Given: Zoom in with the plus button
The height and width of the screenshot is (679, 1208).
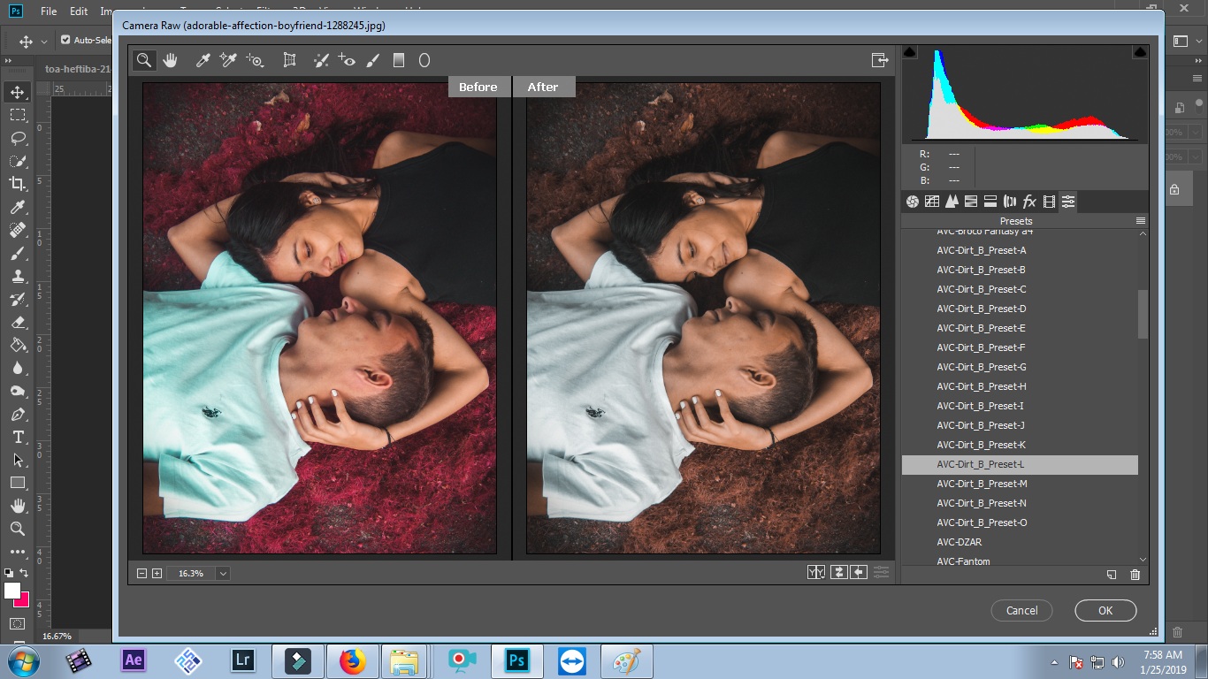Looking at the screenshot, I should (x=157, y=573).
